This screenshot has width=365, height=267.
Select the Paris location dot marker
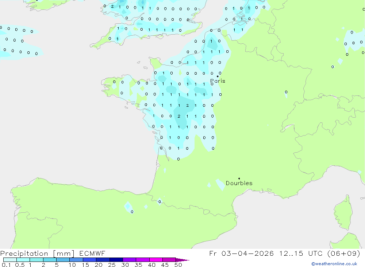click(x=218, y=76)
